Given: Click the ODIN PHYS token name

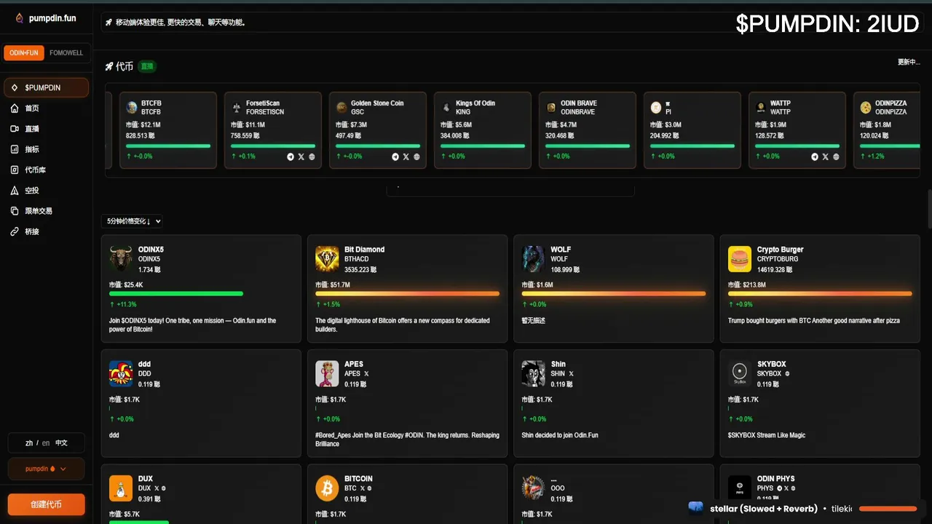Looking at the screenshot, I should (775, 479).
